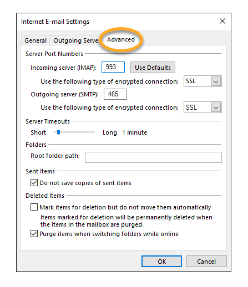This screenshot has height=287, width=248.
Task: Click the Cancel button
Action: point(206,262)
